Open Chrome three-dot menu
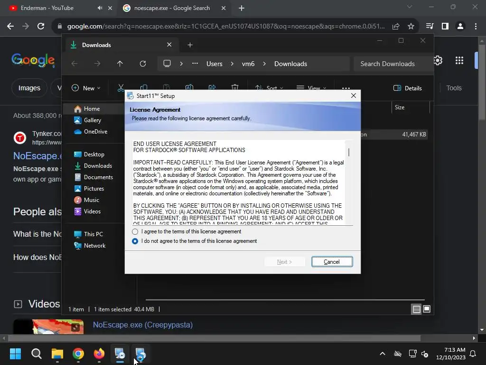The height and width of the screenshot is (365, 486). click(476, 27)
